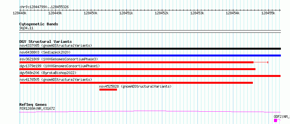
Task: Click the 128449k ruler tick label
Action: pyautogui.click(x=55, y=13)
